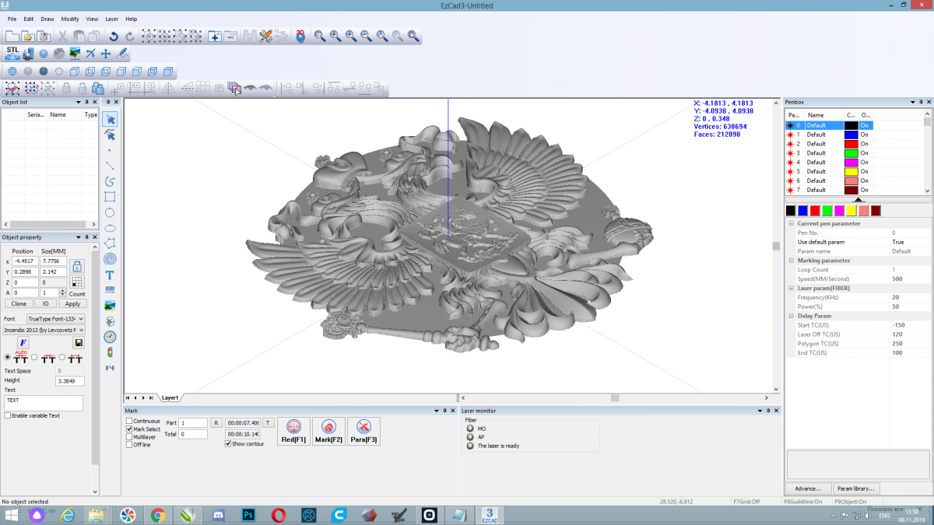Create a new file with the New icon
The image size is (934, 525).
(12, 36)
